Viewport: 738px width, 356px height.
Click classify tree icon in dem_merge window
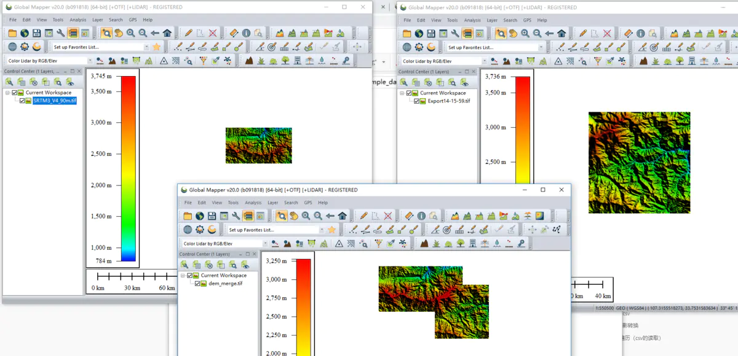[461, 243]
